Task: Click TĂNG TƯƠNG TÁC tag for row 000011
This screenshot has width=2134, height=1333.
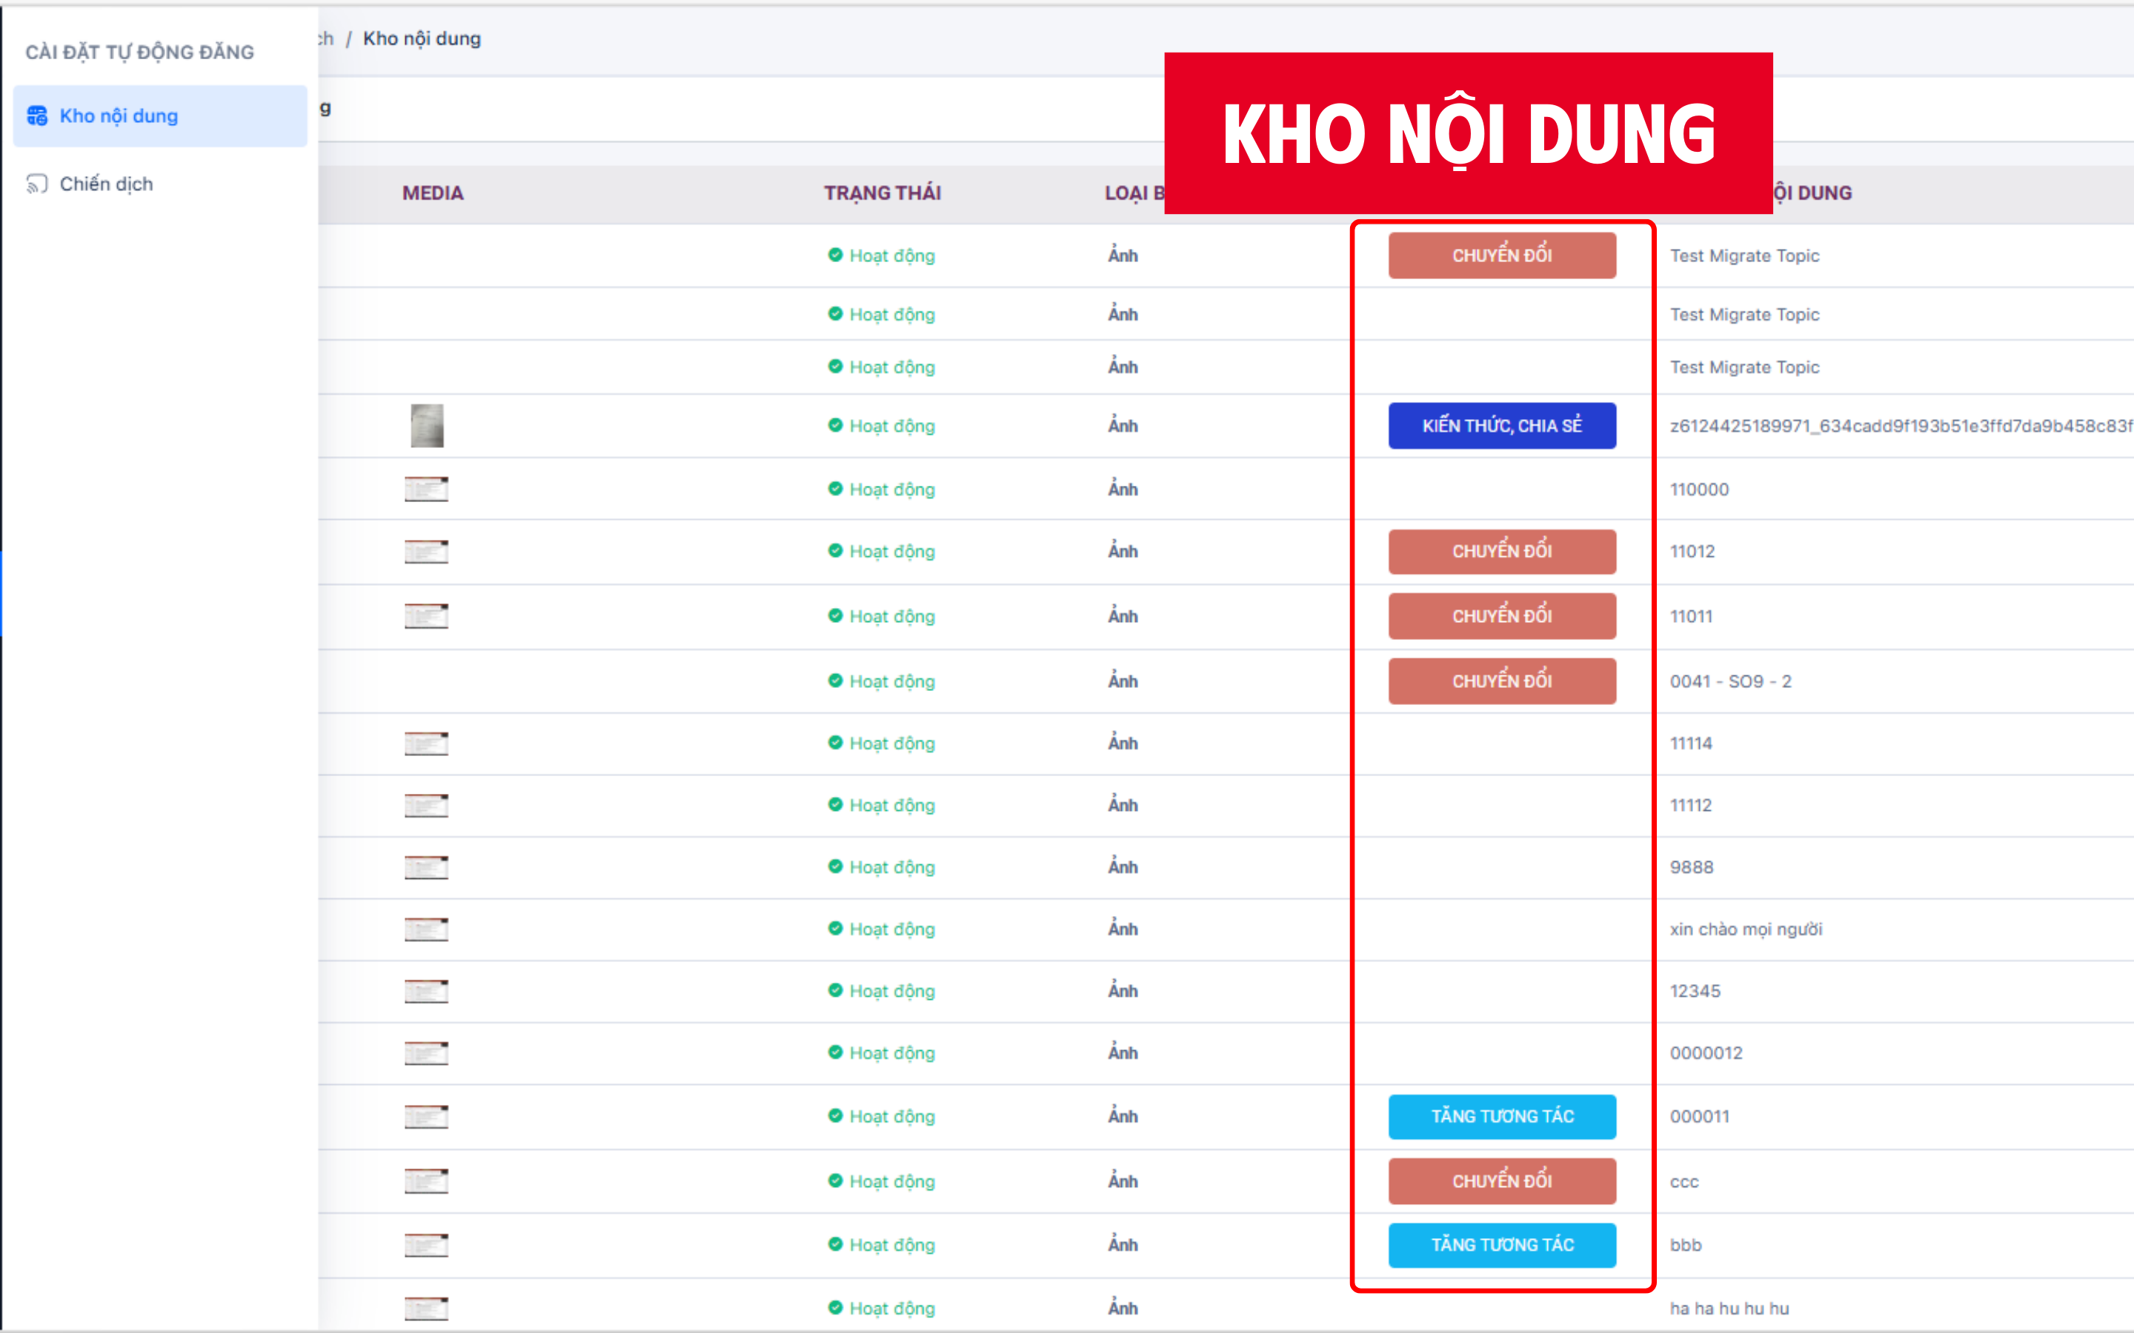Action: coord(1502,1116)
